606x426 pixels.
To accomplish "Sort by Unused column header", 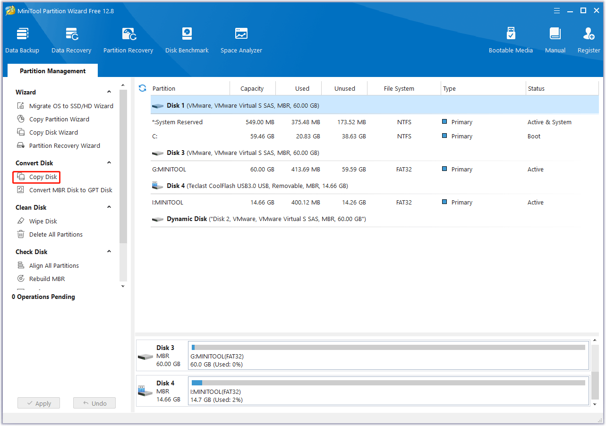I will point(345,88).
